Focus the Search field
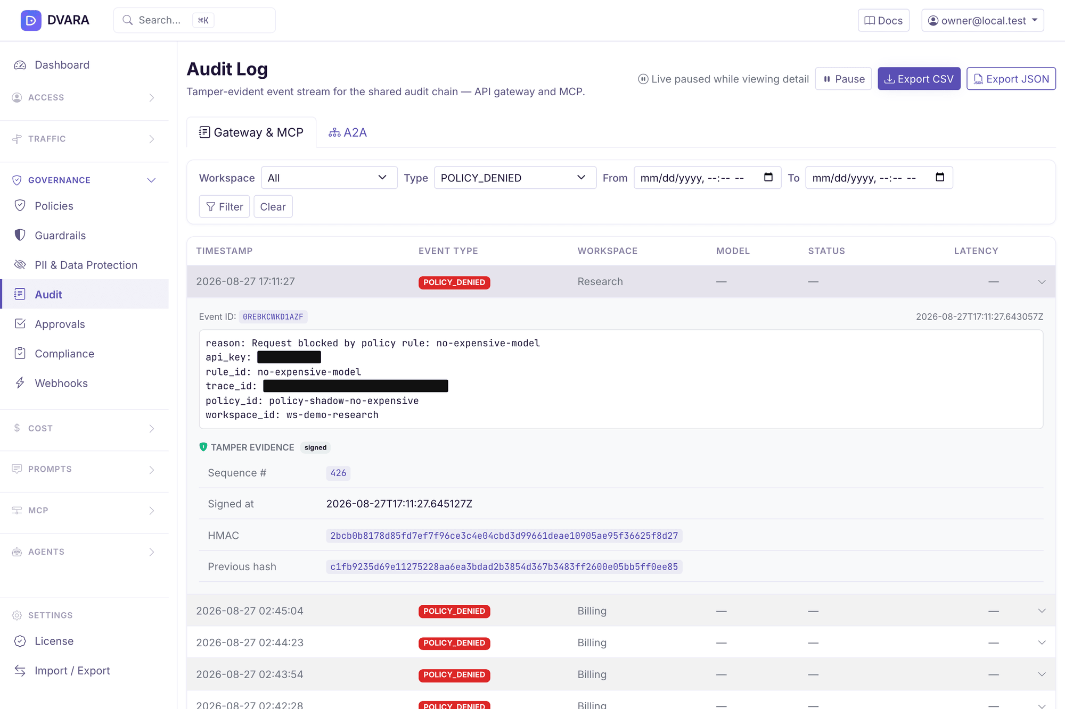The image size is (1065, 709). [194, 20]
